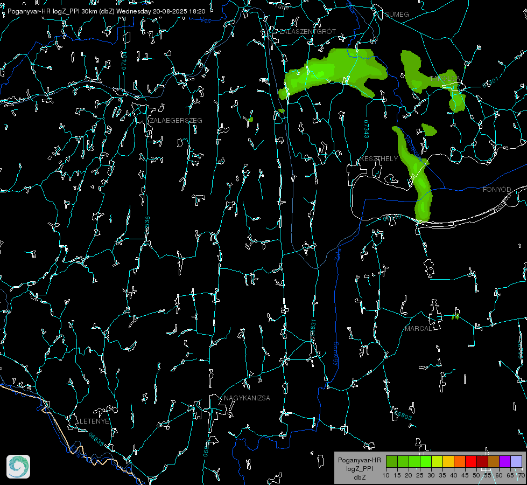The image size is (527, 485).
Task: Click the MARCALI town label
Action: pyautogui.click(x=419, y=329)
